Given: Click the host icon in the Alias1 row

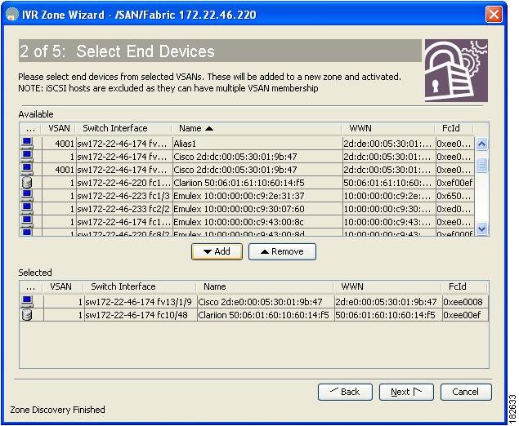Looking at the screenshot, I should pos(27,144).
